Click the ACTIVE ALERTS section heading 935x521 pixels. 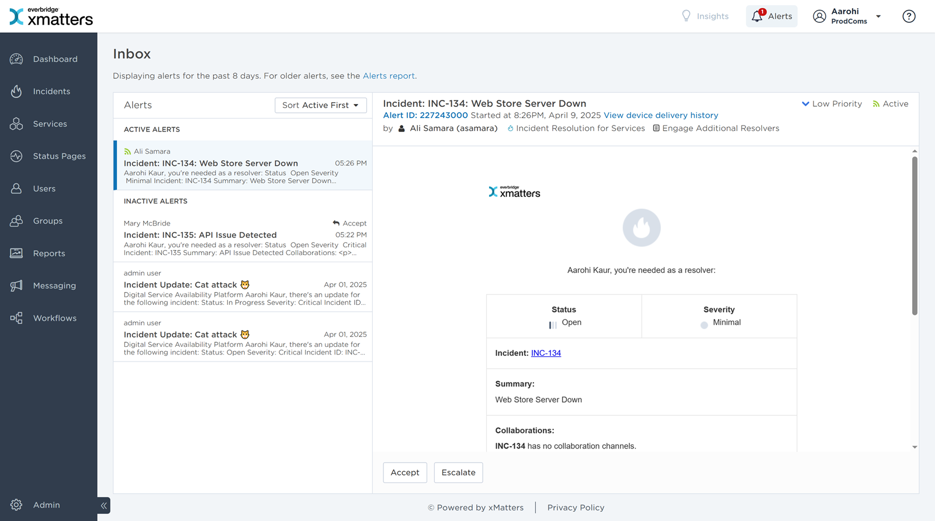coord(152,130)
